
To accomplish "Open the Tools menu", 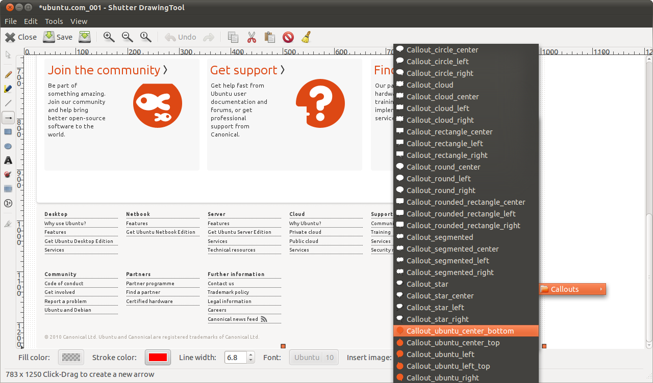I will pyautogui.click(x=54, y=21).
